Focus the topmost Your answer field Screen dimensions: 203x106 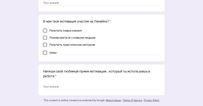tap(101, 3)
